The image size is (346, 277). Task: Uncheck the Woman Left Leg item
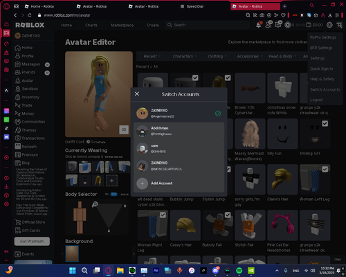325,169
